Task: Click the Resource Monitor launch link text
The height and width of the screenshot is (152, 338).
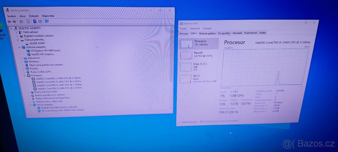Action: [x=221, y=121]
